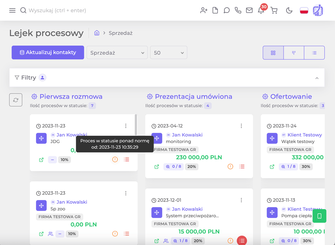Click the phone icon in header

click(238, 10)
